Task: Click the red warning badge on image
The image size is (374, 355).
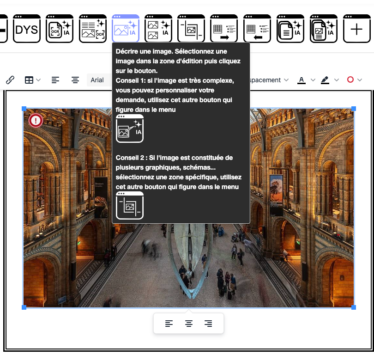Action: tap(36, 121)
